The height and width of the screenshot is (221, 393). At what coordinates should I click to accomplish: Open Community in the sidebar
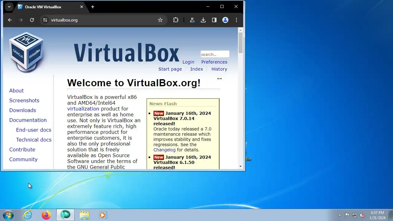[23, 159]
